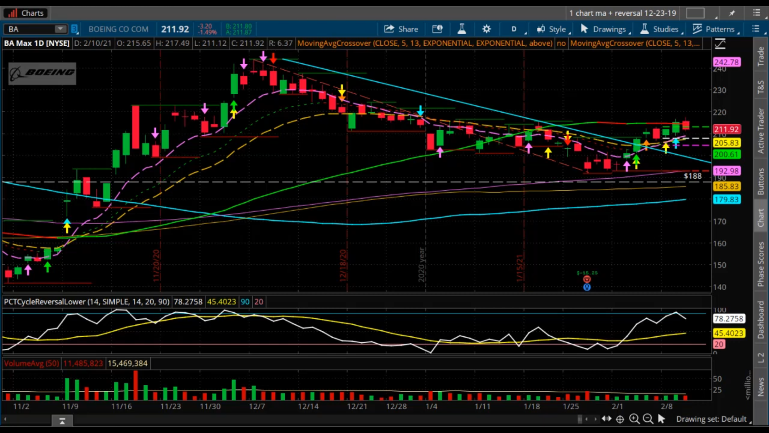Image resolution: width=769 pixels, height=433 pixels.
Task: Open the Drawing set: Default dropdown
Action: (713, 419)
